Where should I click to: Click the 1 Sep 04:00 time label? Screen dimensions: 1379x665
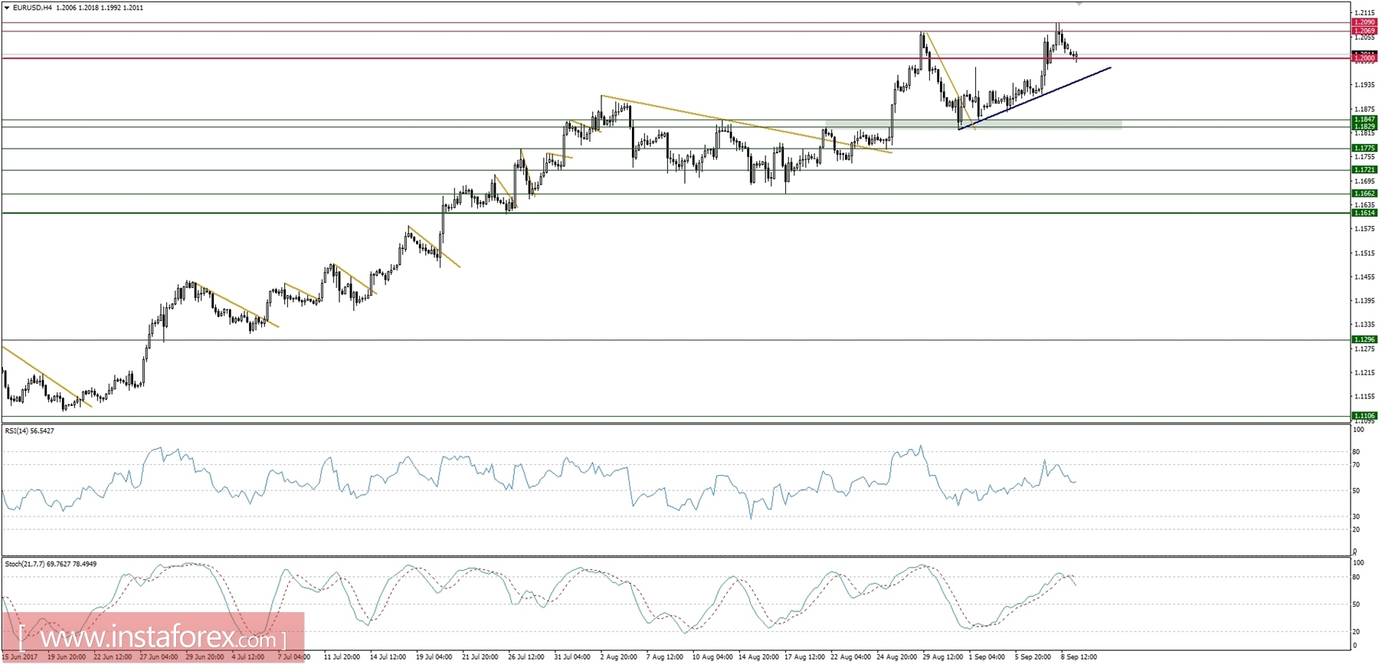[987, 657]
